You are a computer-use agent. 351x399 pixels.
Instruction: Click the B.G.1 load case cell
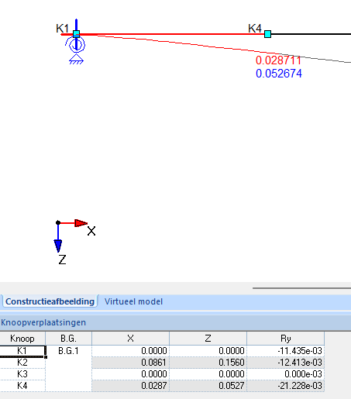point(68,351)
